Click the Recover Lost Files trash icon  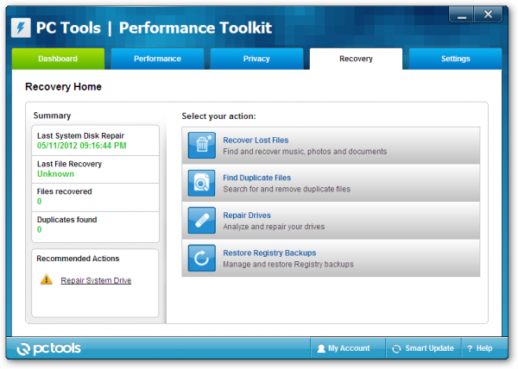pos(201,145)
